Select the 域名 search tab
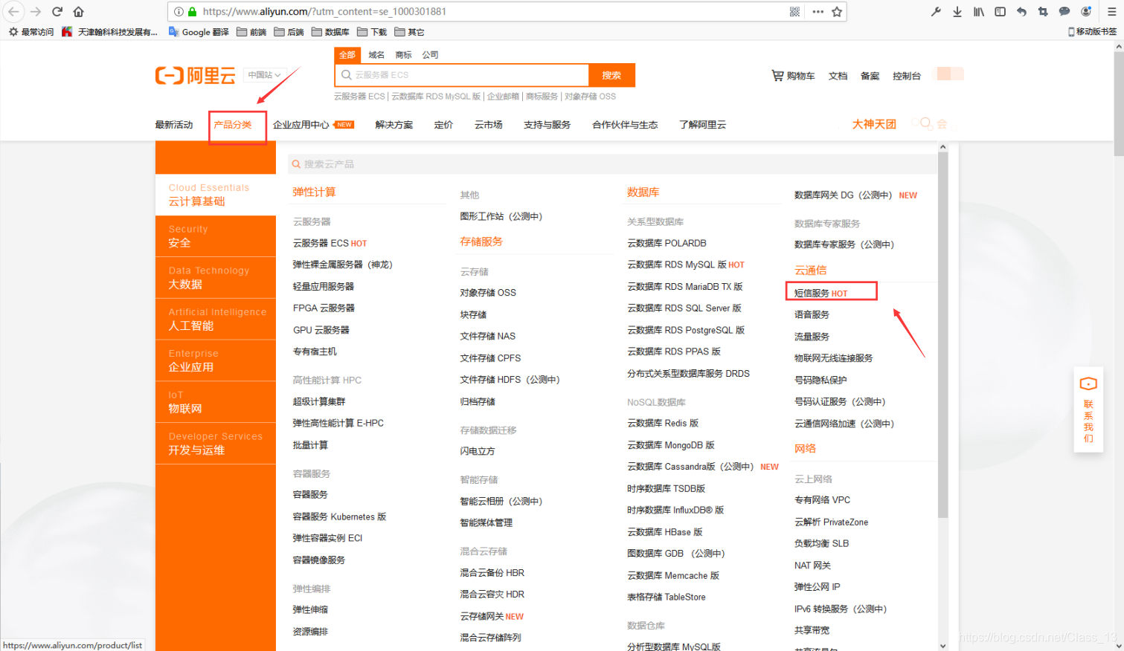The image size is (1124, 651). pos(376,55)
